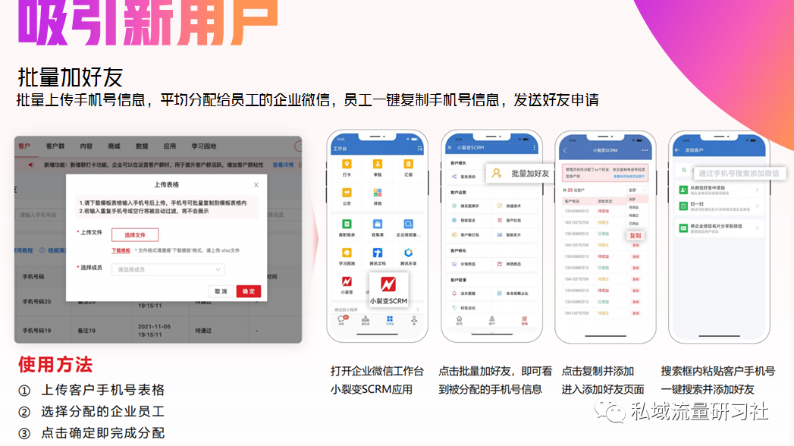Open the 离职继承 green app icon

pos(347,225)
